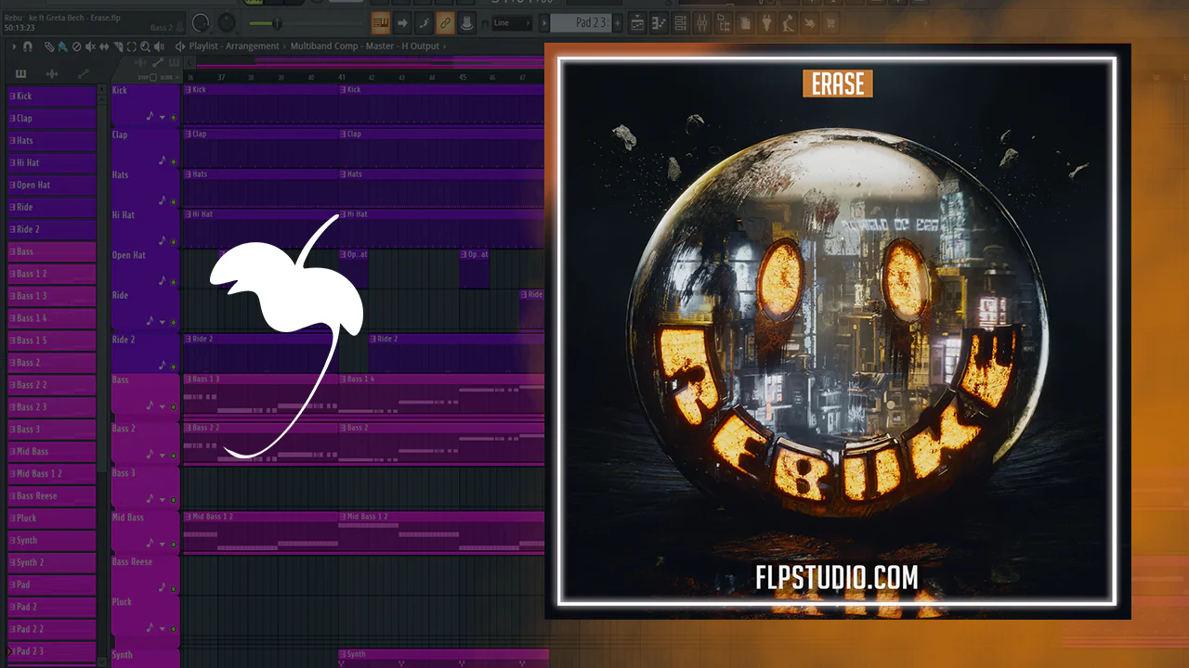Viewport: 1189px width, 668px height.
Task: Mute the Bass 2 track
Action: (x=174, y=456)
